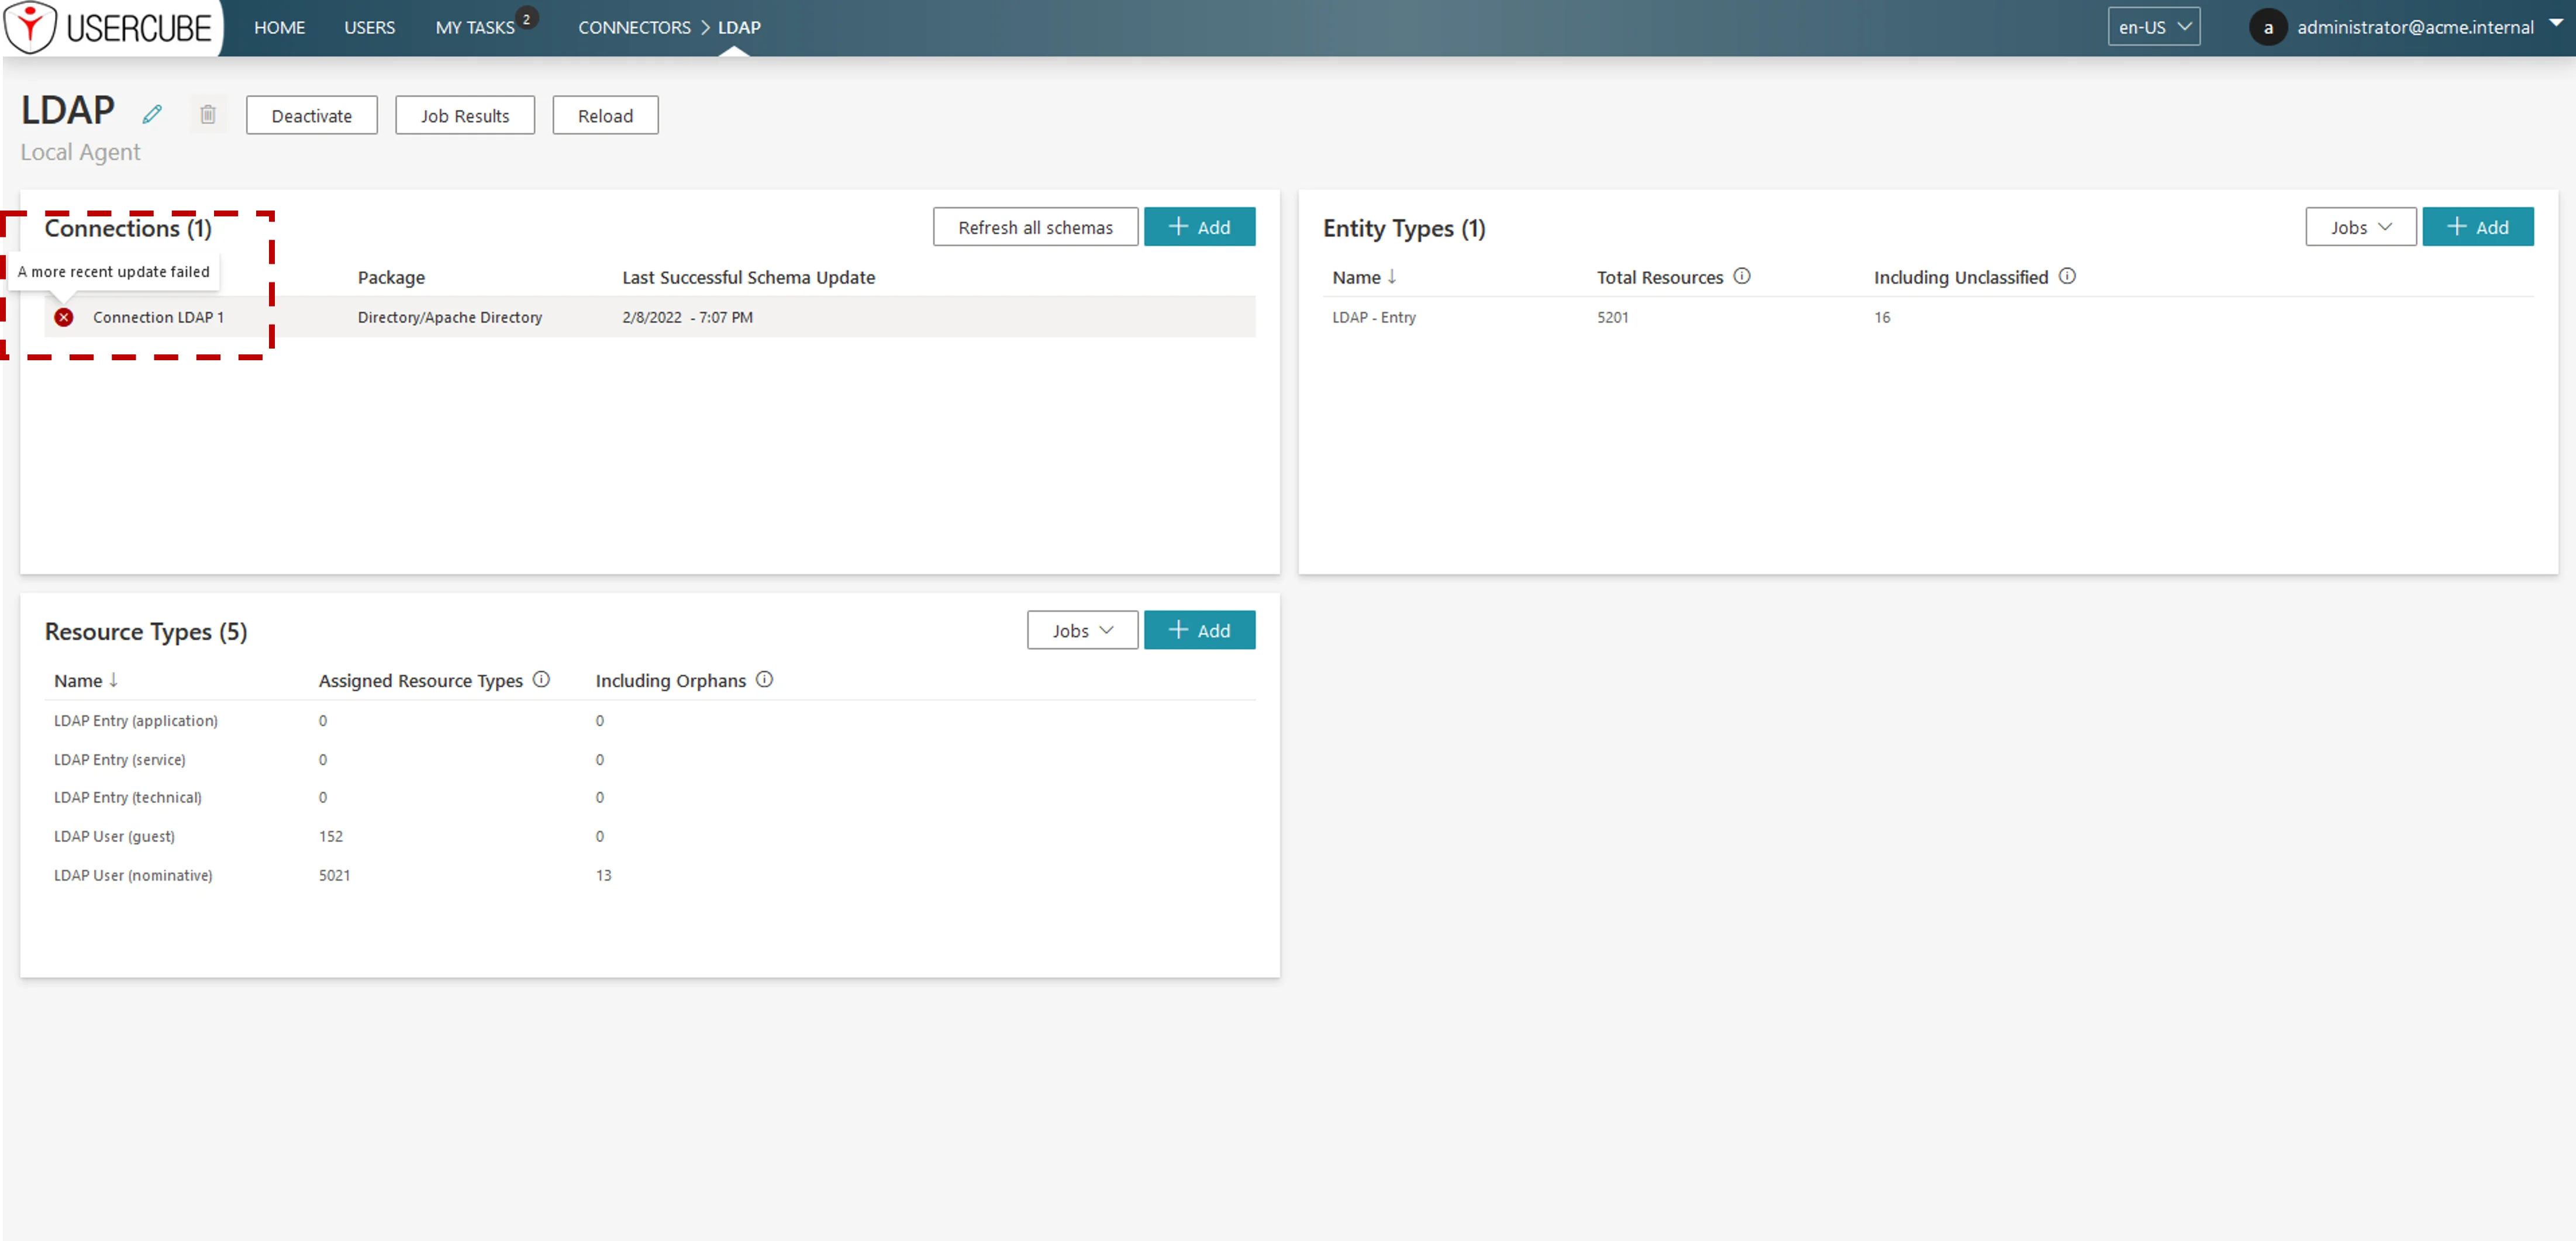Click the 5021 assigned value for nominative
The image size is (2576, 1241).
click(334, 875)
